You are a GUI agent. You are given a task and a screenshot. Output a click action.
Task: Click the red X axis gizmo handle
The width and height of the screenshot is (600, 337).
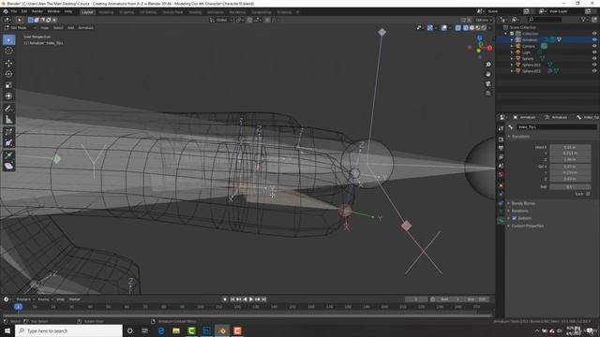click(489, 48)
